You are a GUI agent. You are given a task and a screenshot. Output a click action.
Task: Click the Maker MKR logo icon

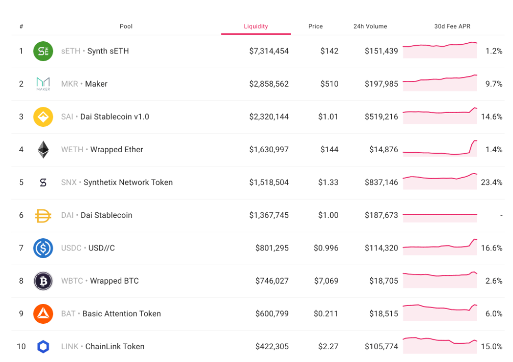43,83
